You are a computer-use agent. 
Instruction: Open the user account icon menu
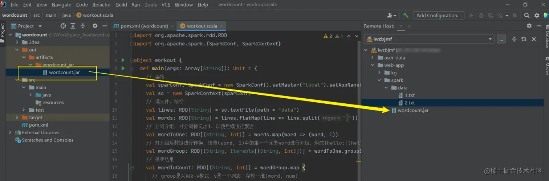click(391, 15)
